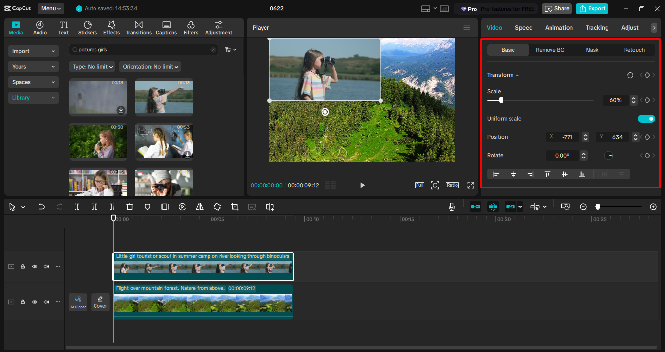Viewport: 665px width, 352px height.
Task: Toggle the Uniform scale switch
Action: click(646, 119)
